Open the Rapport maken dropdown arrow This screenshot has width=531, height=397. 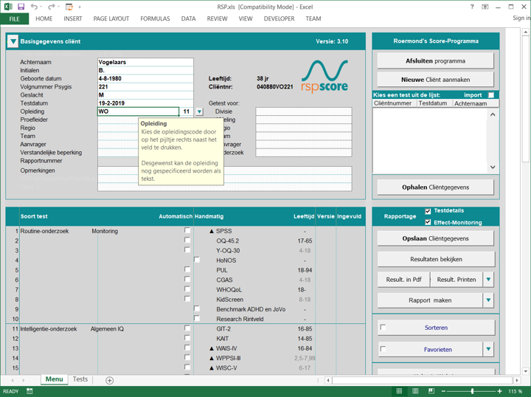488,300
